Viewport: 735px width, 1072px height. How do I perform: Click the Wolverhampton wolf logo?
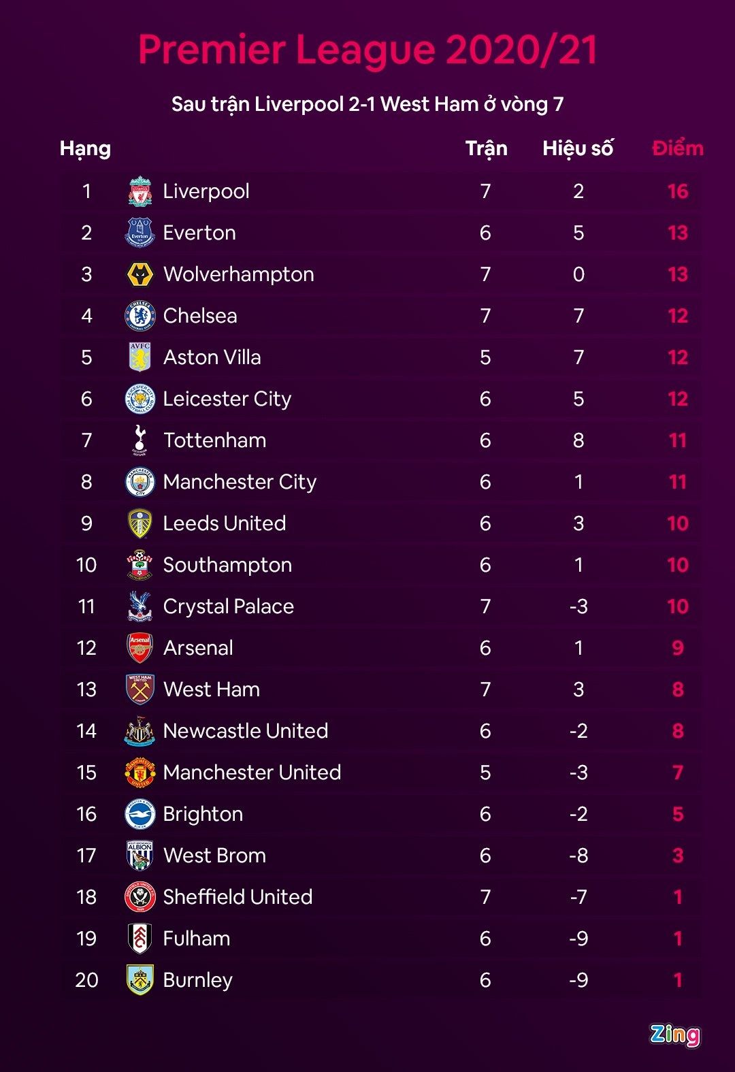(x=140, y=275)
